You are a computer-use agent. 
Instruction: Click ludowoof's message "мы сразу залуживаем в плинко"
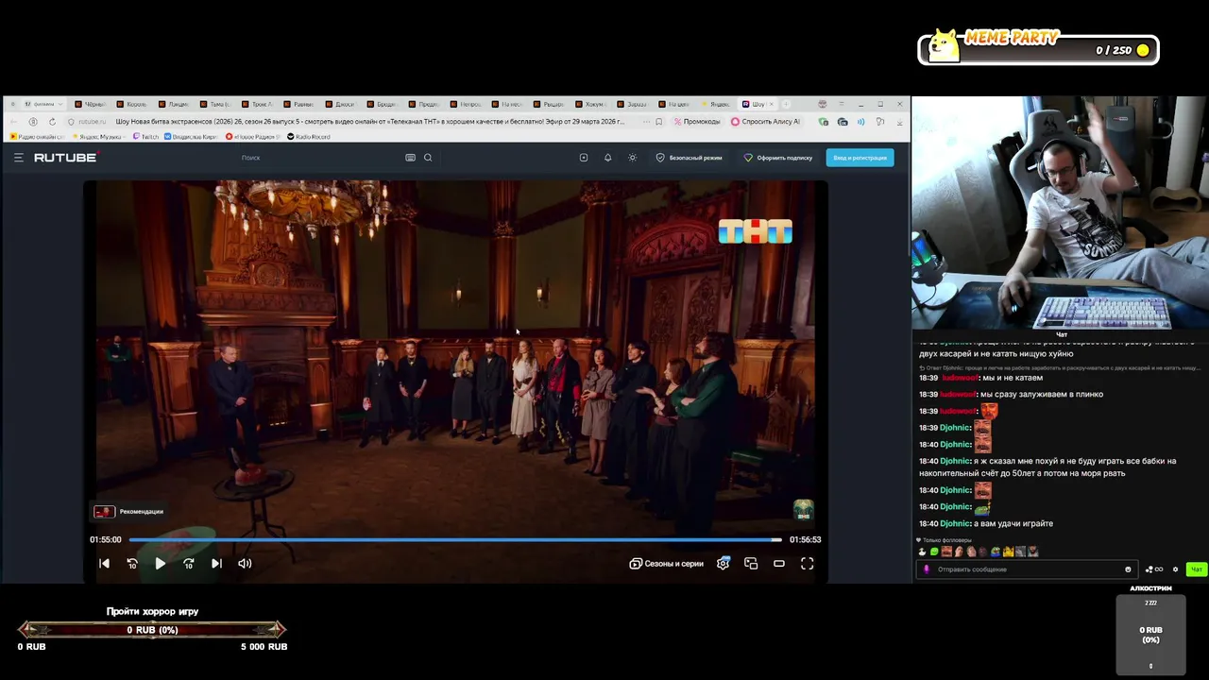[1042, 394]
